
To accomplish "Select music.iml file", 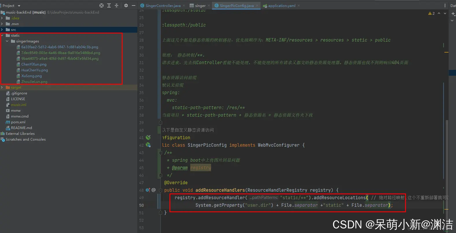I will [19, 105].
